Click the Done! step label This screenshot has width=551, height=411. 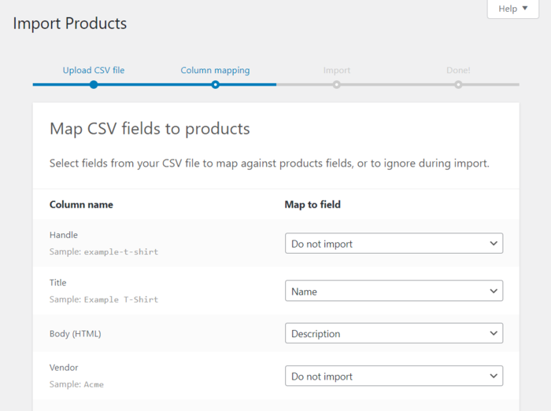[458, 70]
